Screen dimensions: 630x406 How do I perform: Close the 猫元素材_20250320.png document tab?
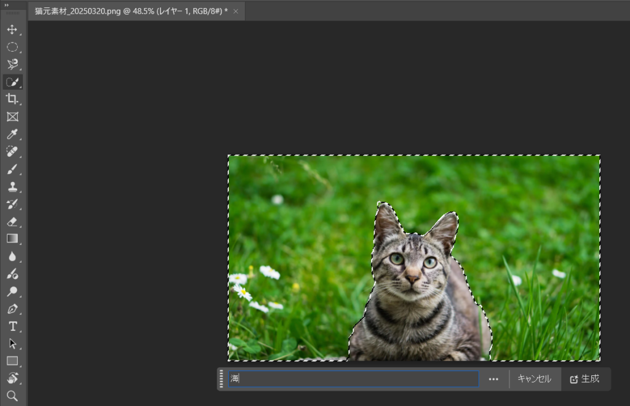[x=236, y=11]
